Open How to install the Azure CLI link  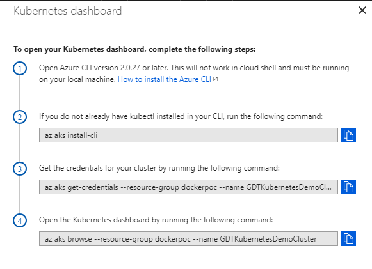165,79
